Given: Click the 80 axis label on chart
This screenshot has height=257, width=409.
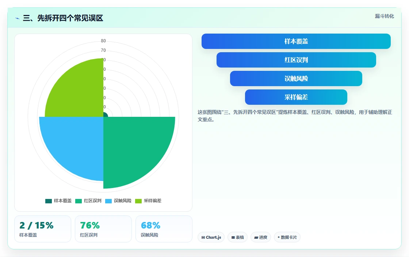Looking at the screenshot, I should [103, 41].
